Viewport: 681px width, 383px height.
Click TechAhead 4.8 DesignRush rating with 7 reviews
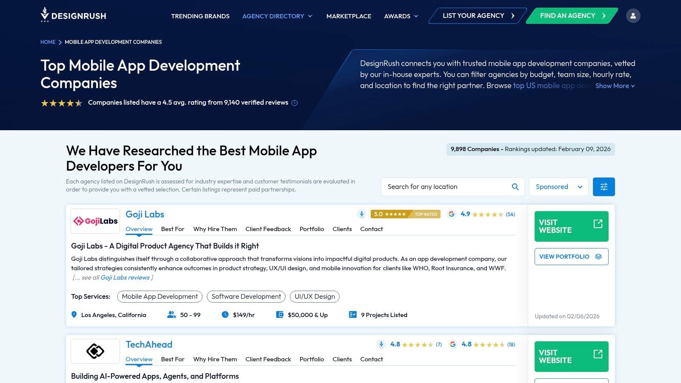pyautogui.click(x=416, y=344)
